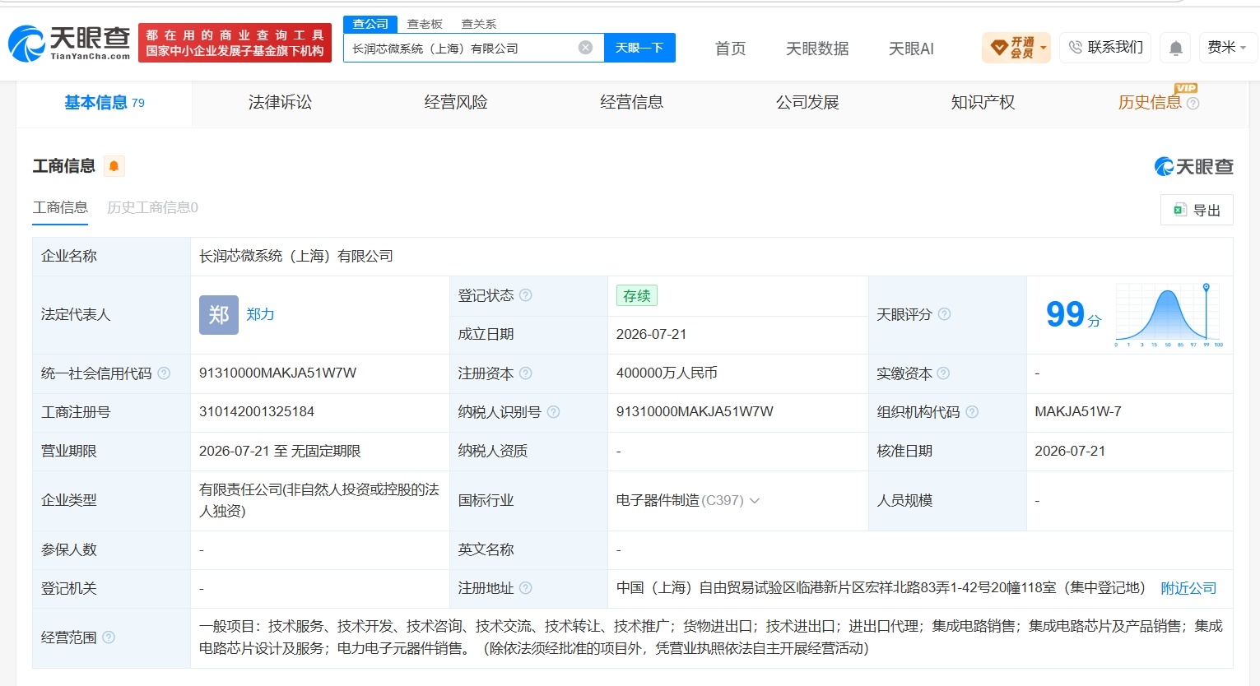The width and height of the screenshot is (1260, 686).
Task: Open 天眼AI in navigation
Action: click(911, 49)
